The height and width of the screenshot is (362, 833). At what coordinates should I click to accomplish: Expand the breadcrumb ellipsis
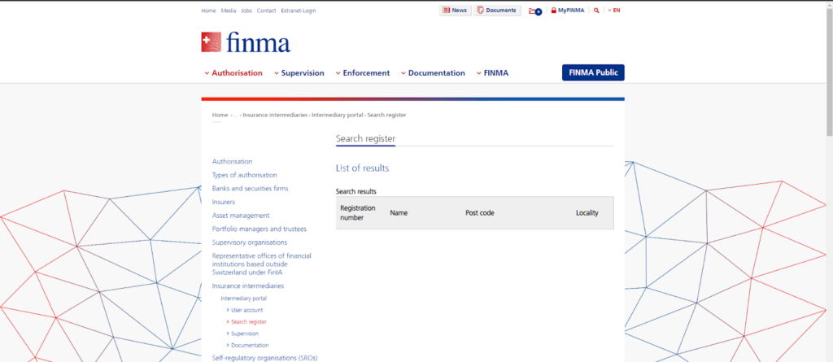(236, 115)
